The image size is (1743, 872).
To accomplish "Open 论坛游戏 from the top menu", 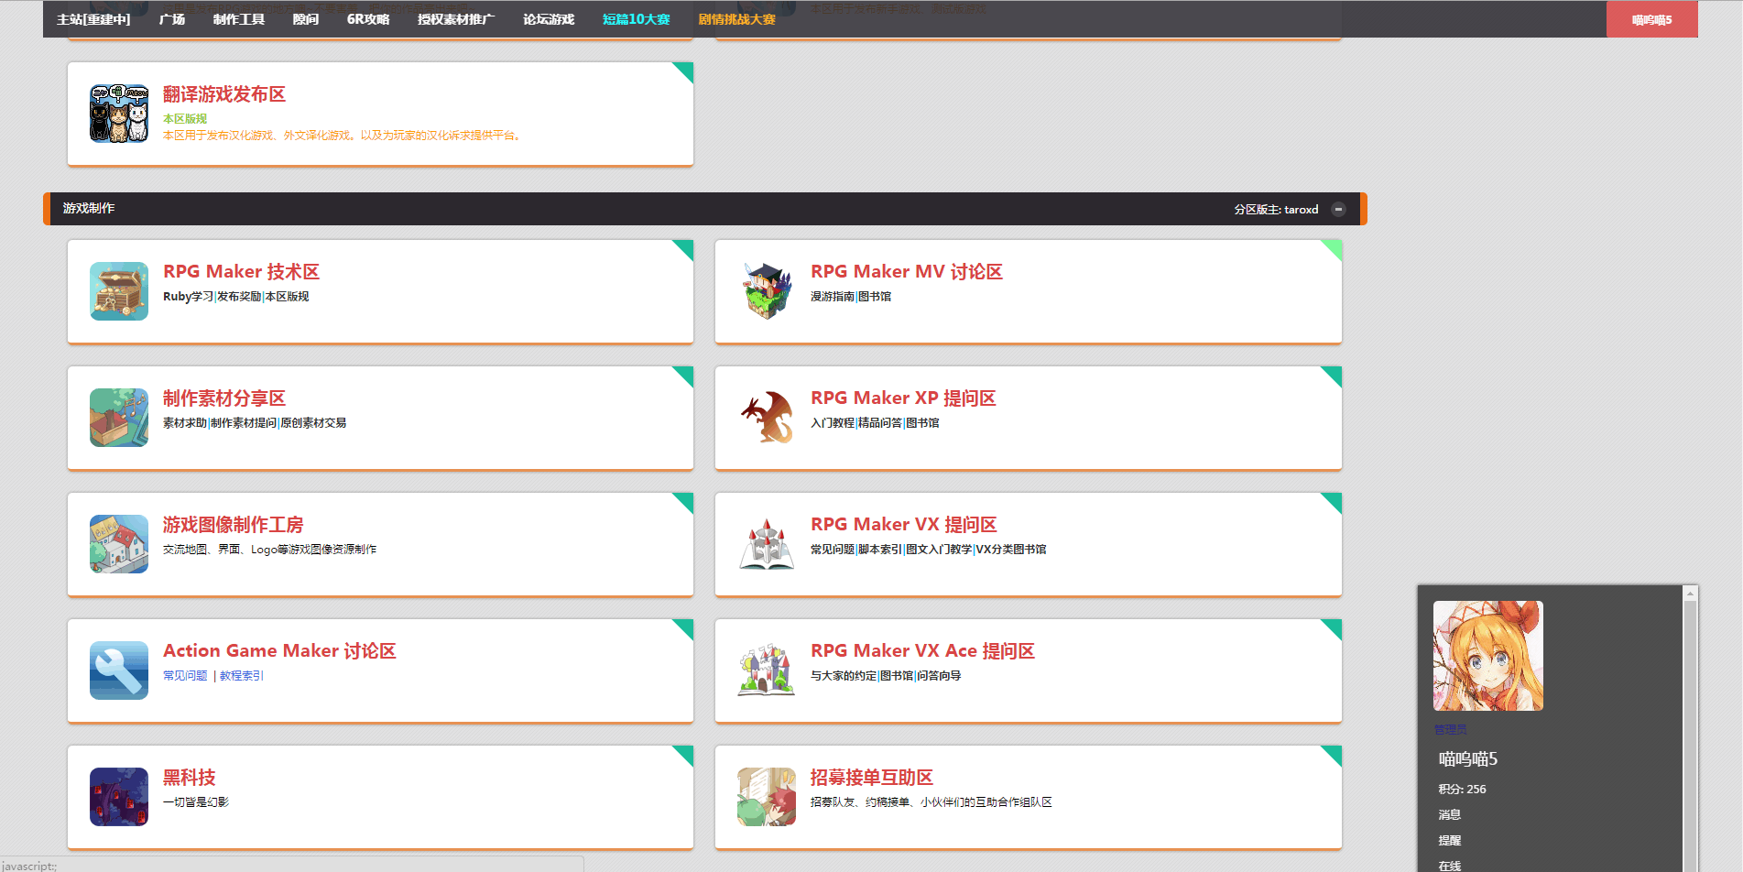I will pos(549,19).
